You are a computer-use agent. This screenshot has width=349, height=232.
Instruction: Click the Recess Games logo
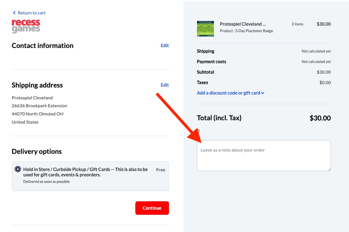point(26,26)
